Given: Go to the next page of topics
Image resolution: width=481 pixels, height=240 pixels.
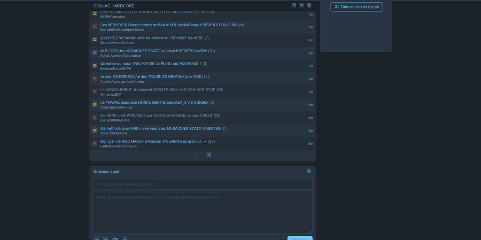Looking at the screenshot, I should (x=209, y=155).
